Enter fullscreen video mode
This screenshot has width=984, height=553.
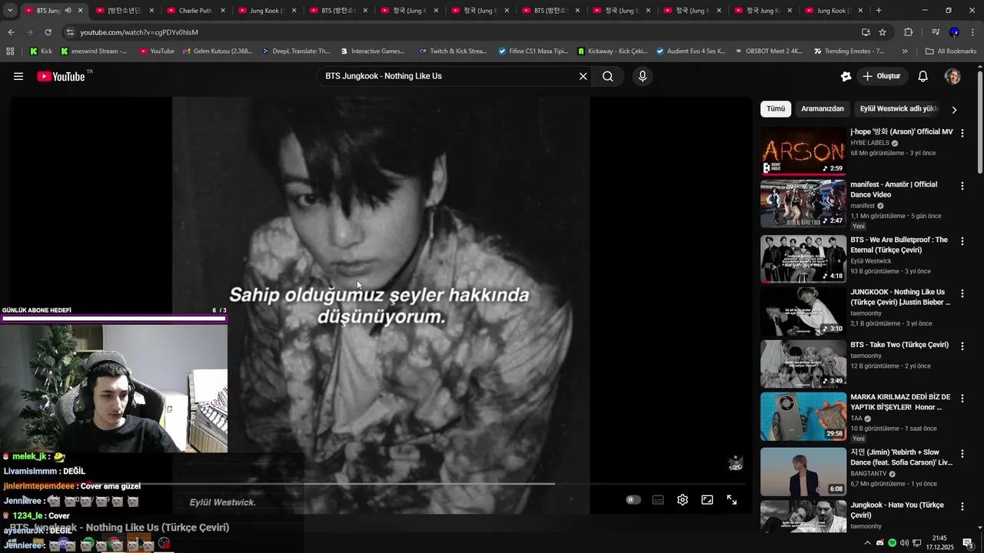coord(732,500)
